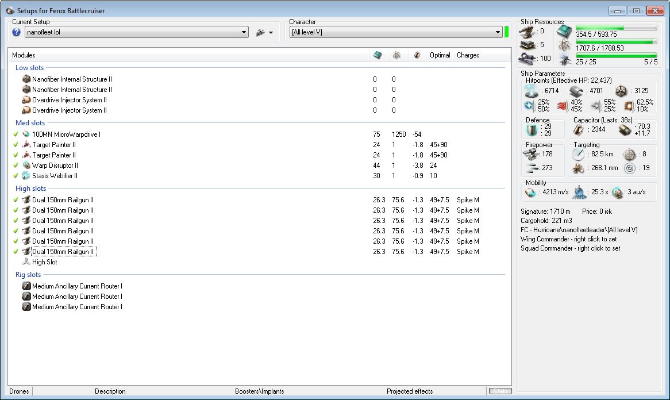The image size is (670, 400).
Task: Click the capacitor column header icon
Action: tap(417, 55)
